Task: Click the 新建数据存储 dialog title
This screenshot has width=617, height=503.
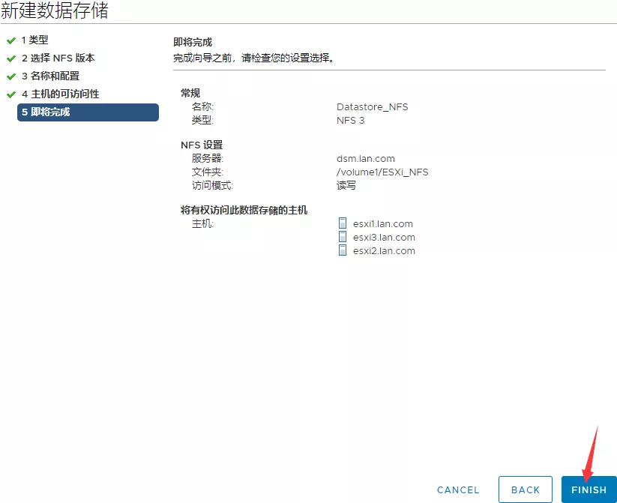Action: pyautogui.click(x=54, y=11)
